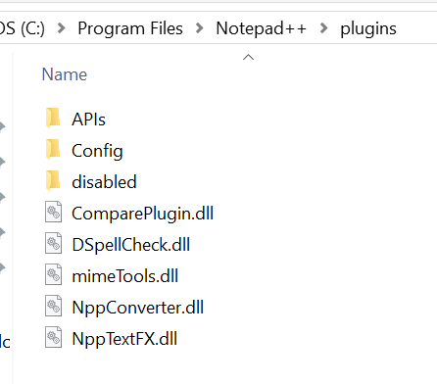Click plugins segment in address bar
The width and height of the screenshot is (437, 384).
pyautogui.click(x=368, y=28)
